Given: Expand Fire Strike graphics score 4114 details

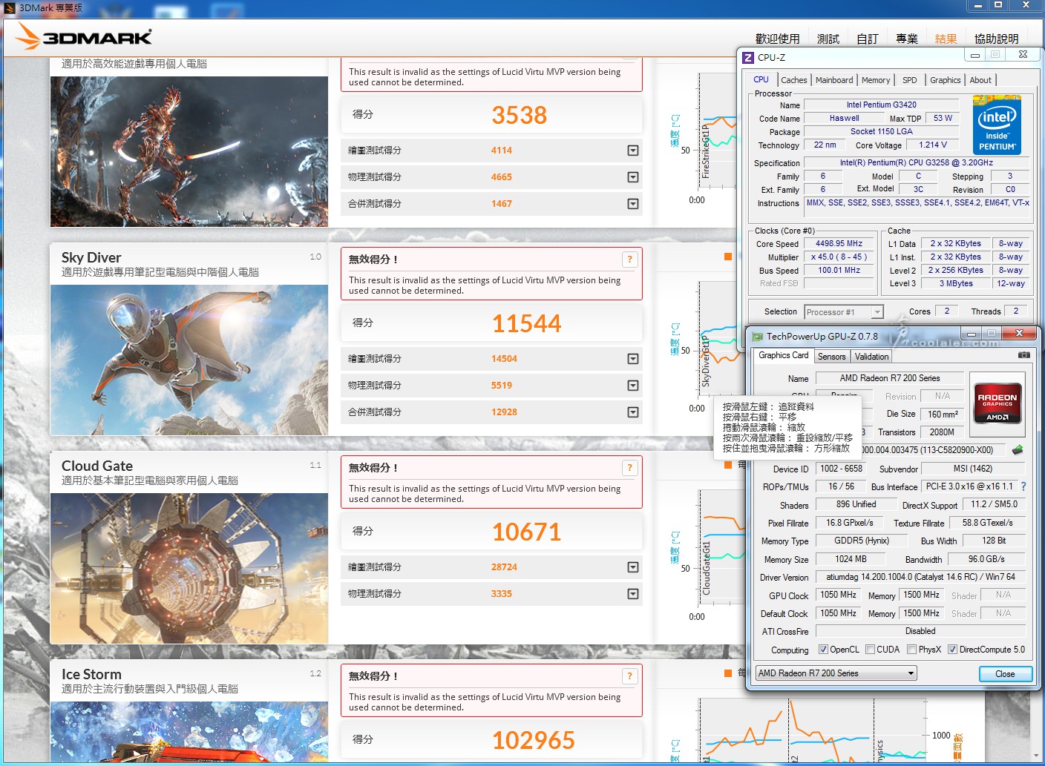Looking at the screenshot, I should (633, 151).
